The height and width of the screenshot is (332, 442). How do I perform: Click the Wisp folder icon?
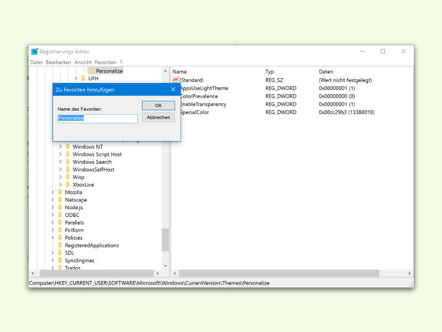(67, 177)
